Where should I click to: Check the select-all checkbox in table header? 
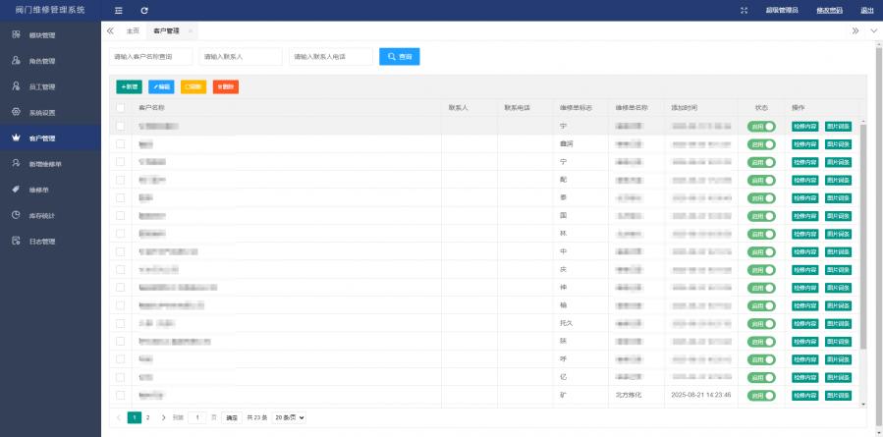pos(121,107)
